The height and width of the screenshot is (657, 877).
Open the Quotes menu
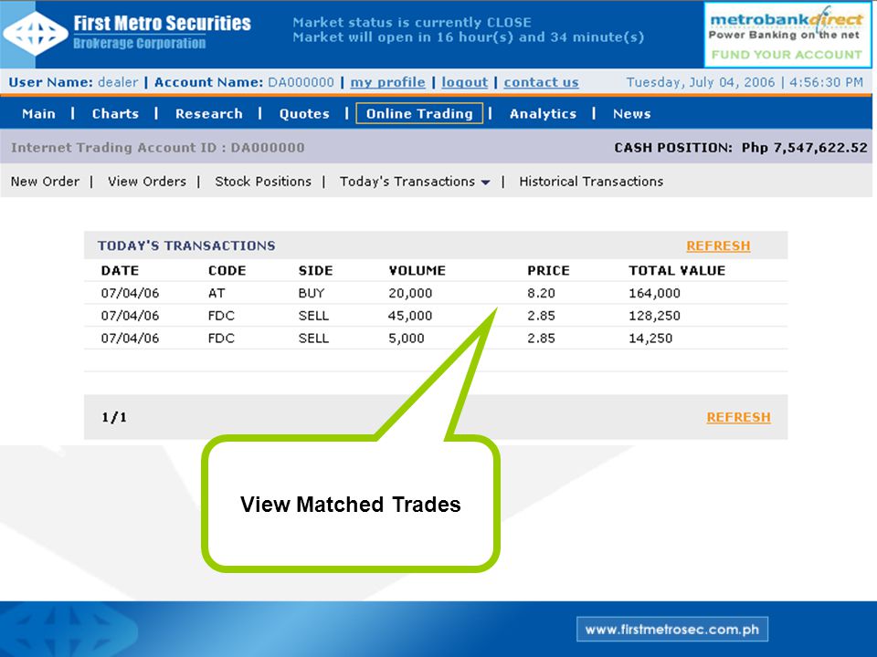[304, 113]
